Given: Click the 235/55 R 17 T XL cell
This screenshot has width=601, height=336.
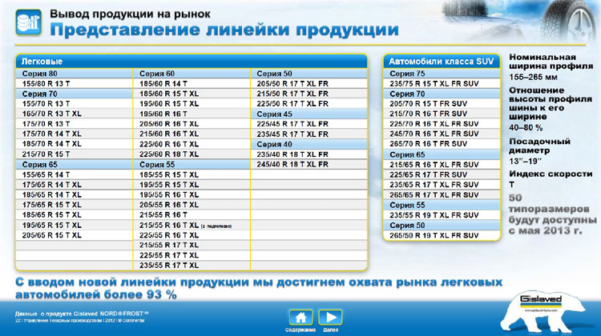Looking at the screenshot, I should pos(192,266).
